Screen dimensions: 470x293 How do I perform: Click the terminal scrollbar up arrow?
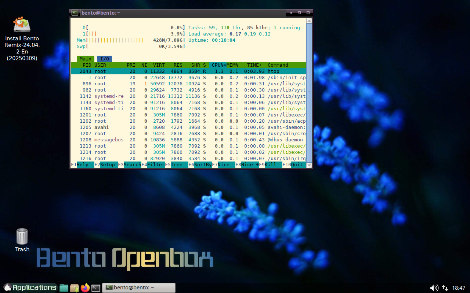pos(309,21)
